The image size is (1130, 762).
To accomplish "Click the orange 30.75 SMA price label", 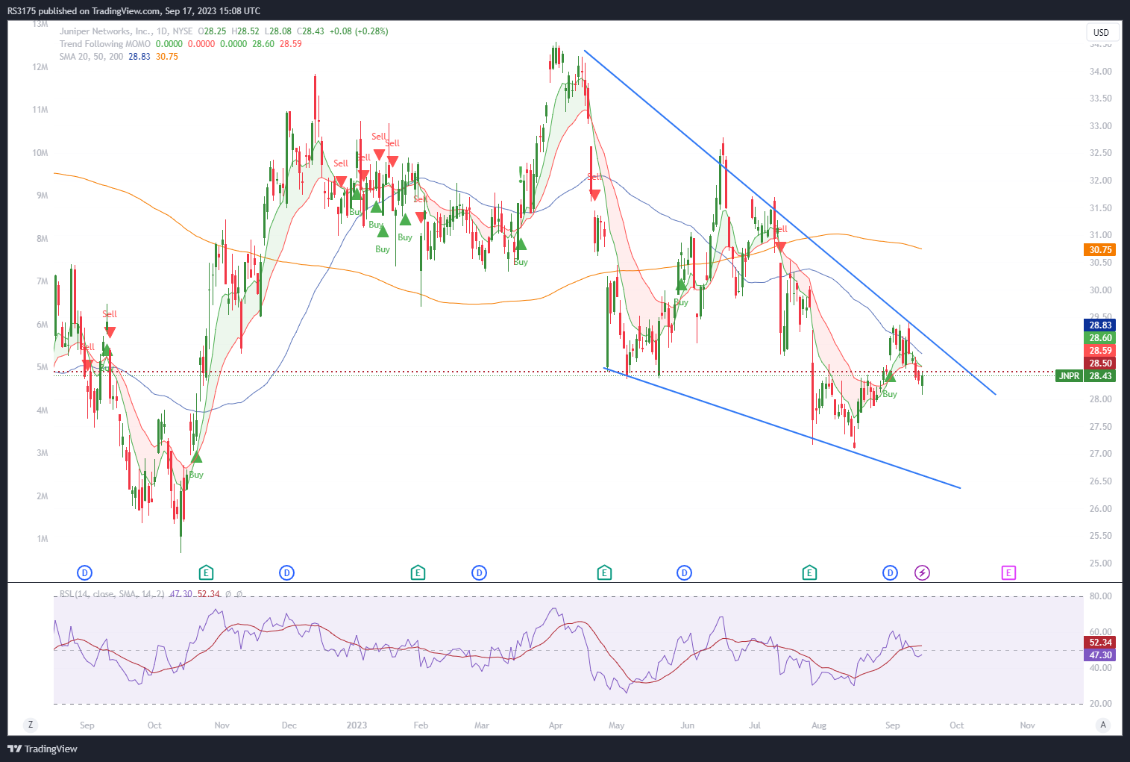I will click(x=1100, y=250).
